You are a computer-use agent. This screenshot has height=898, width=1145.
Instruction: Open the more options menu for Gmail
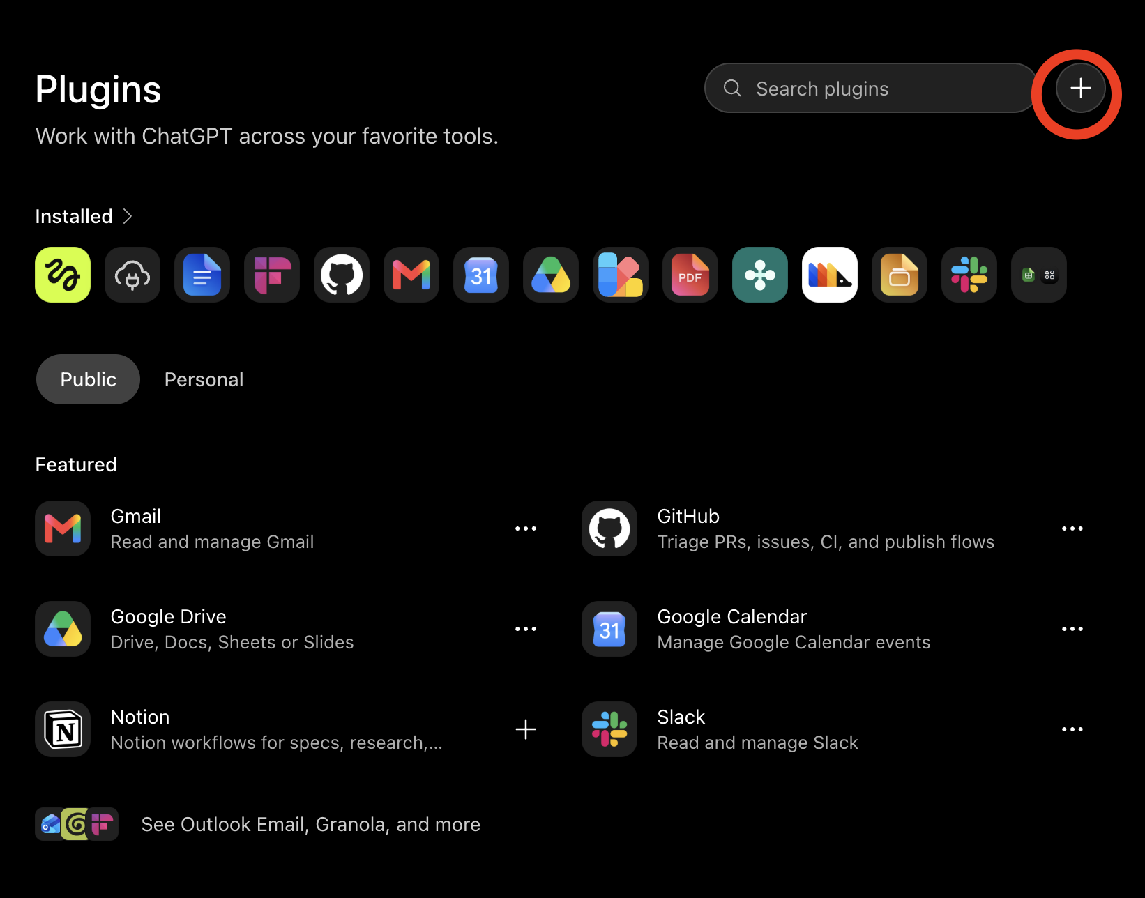pos(526,528)
